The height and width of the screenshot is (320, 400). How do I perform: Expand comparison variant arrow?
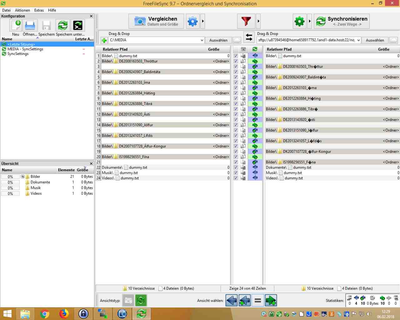pos(203,21)
